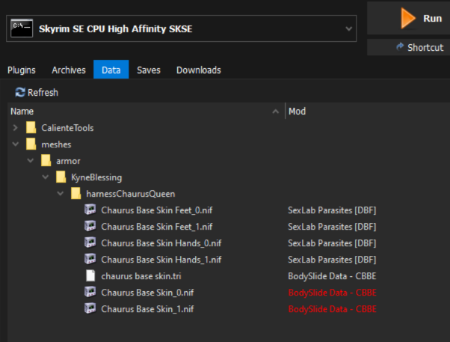Click nif icon for Chaurus Base Skin_0

click(x=90, y=292)
